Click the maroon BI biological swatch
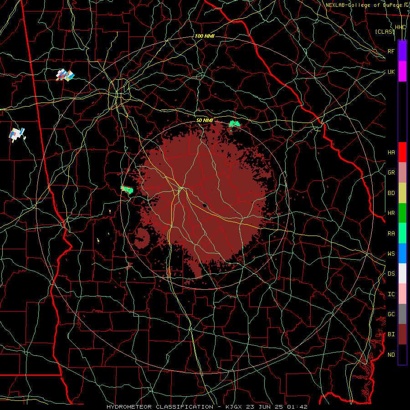 (402, 334)
